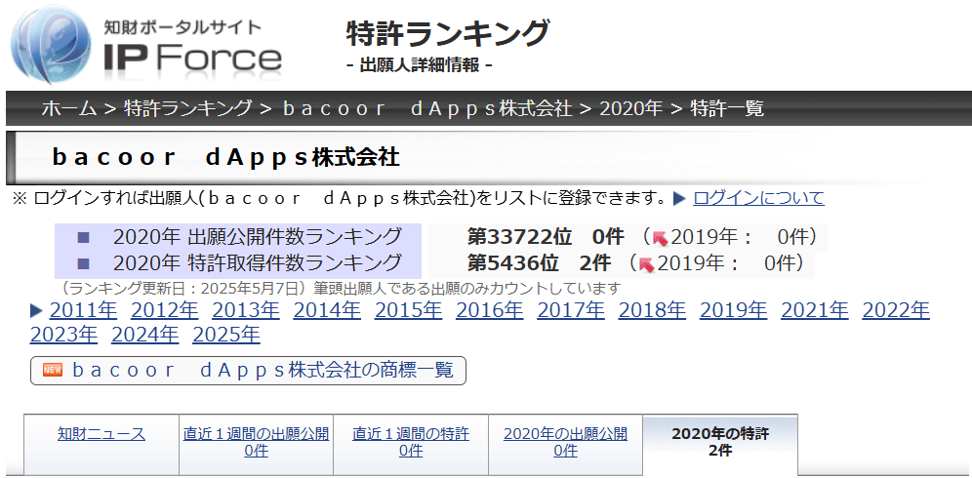
Task: Click the blue triangle before the year list
Action: pos(36,310)
